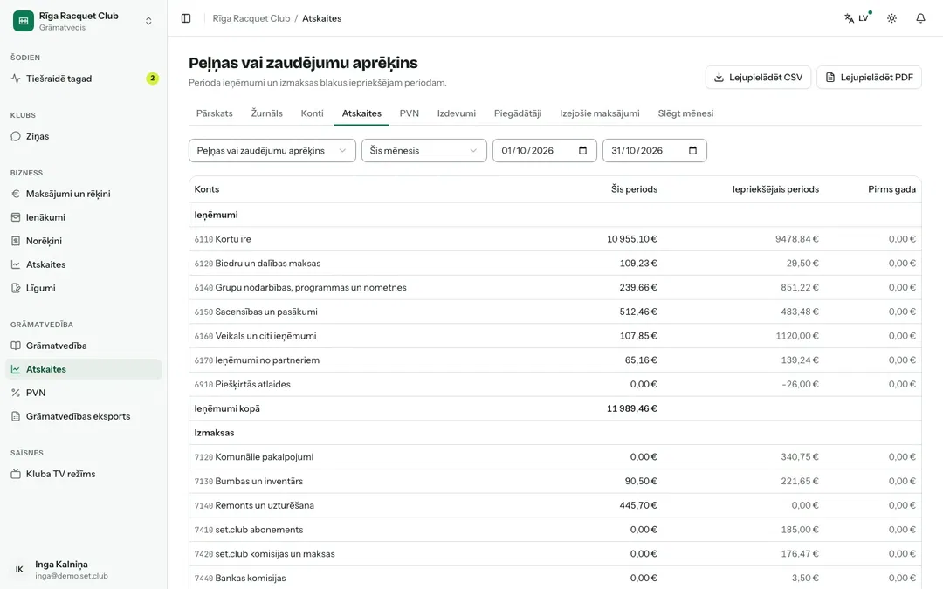The image size is (943, 589).
Task: Click the Lejupielādēt PDF button
Action: coord(869,78)
